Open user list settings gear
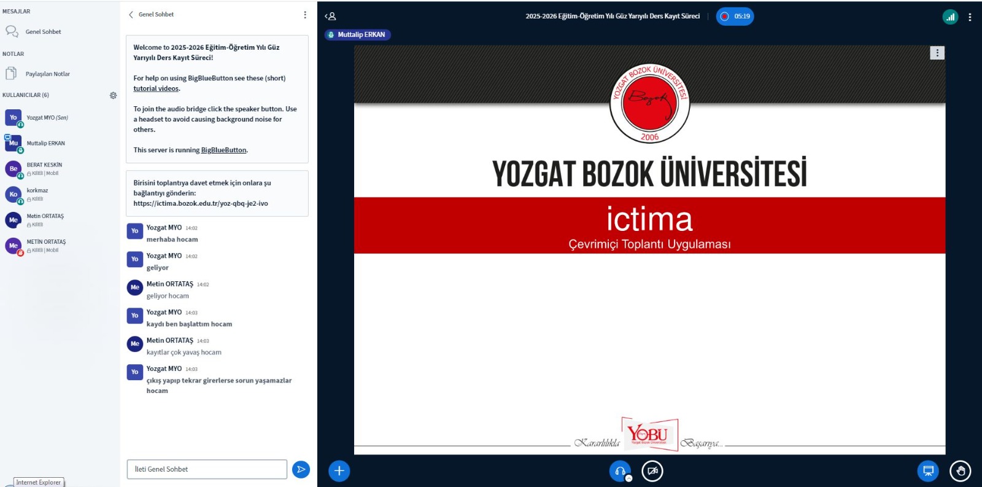Viewport: 982px width, 487px height. (x=113, y=95)
